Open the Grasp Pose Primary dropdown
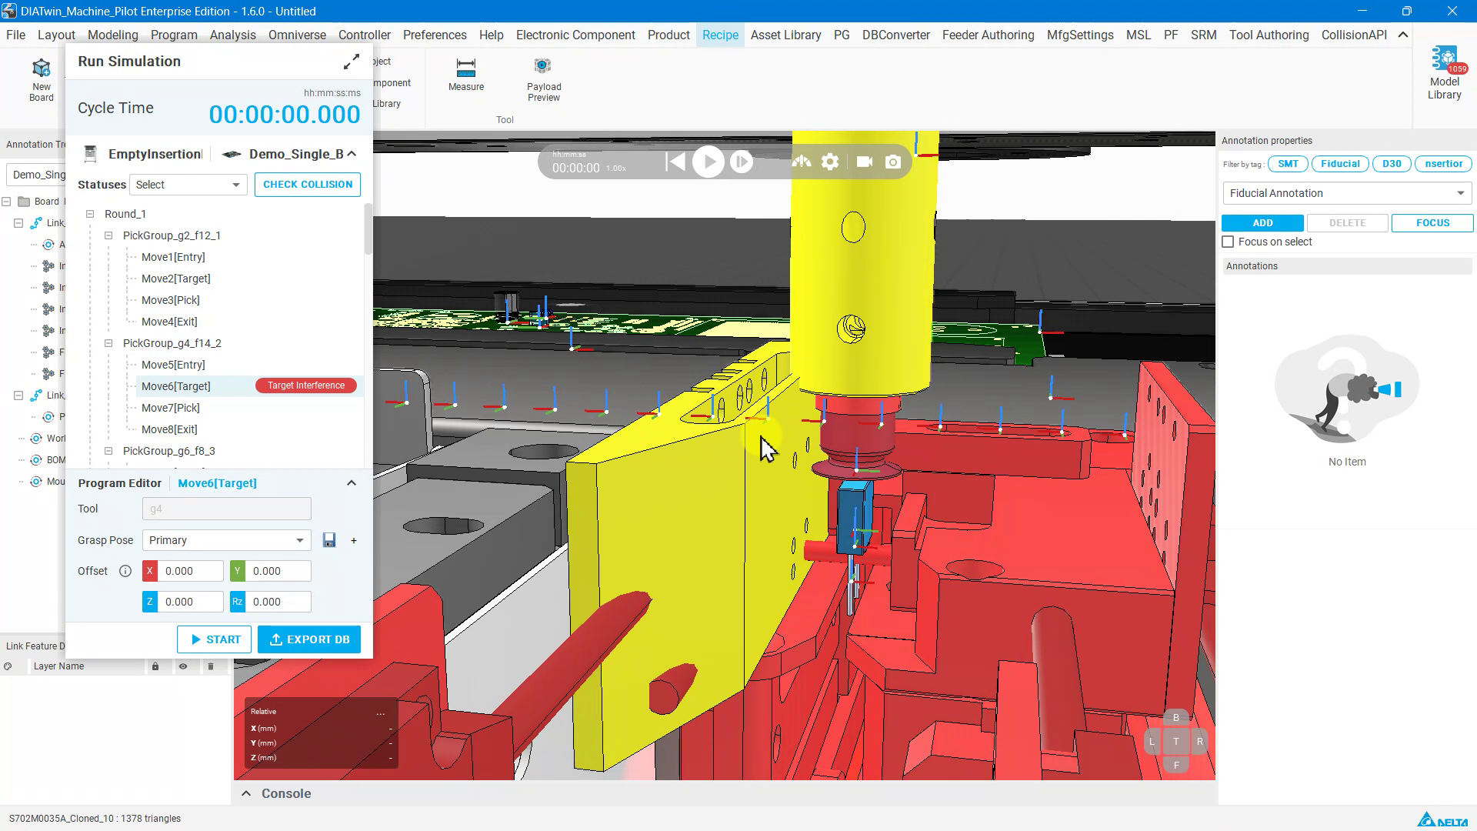 click(x=226, y=540)
